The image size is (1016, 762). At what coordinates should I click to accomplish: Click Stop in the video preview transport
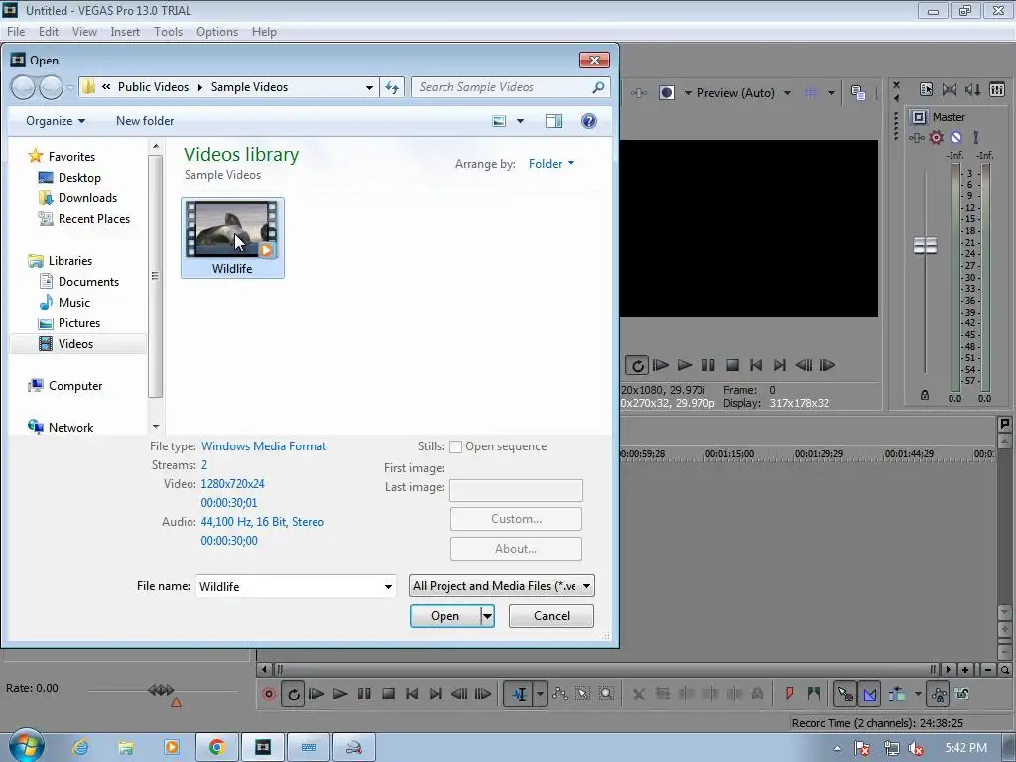(x=732, y=365)
